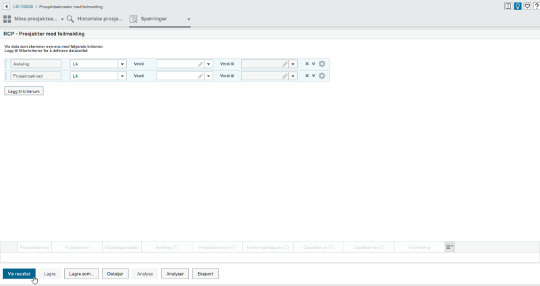Open the Prosjektsøknad Verdi dropdown arrow

[x=209, y=76]
